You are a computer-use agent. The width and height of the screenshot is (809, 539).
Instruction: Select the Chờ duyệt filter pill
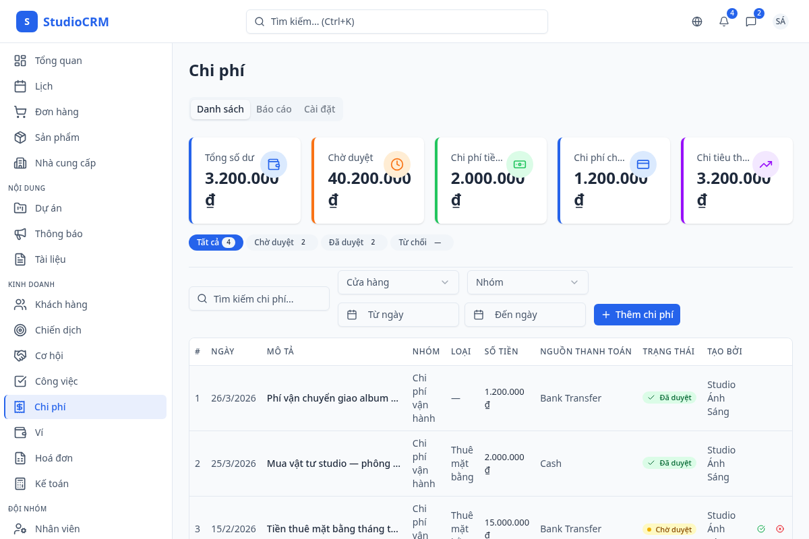pos(282,242)
